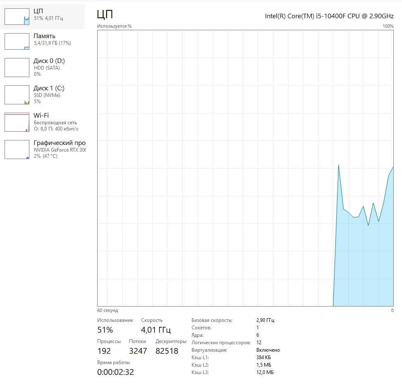
Task: Show the Wi-Fi network entry
Action: tap(43, 122)
